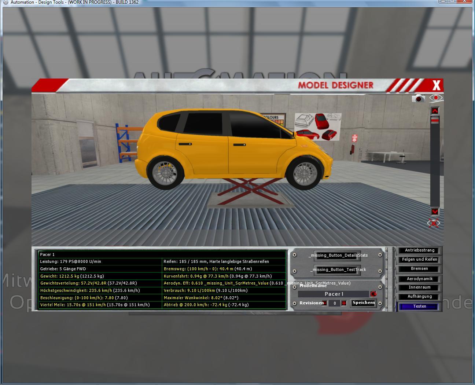Take a screenshot with the camera icon

click(418, 98)
